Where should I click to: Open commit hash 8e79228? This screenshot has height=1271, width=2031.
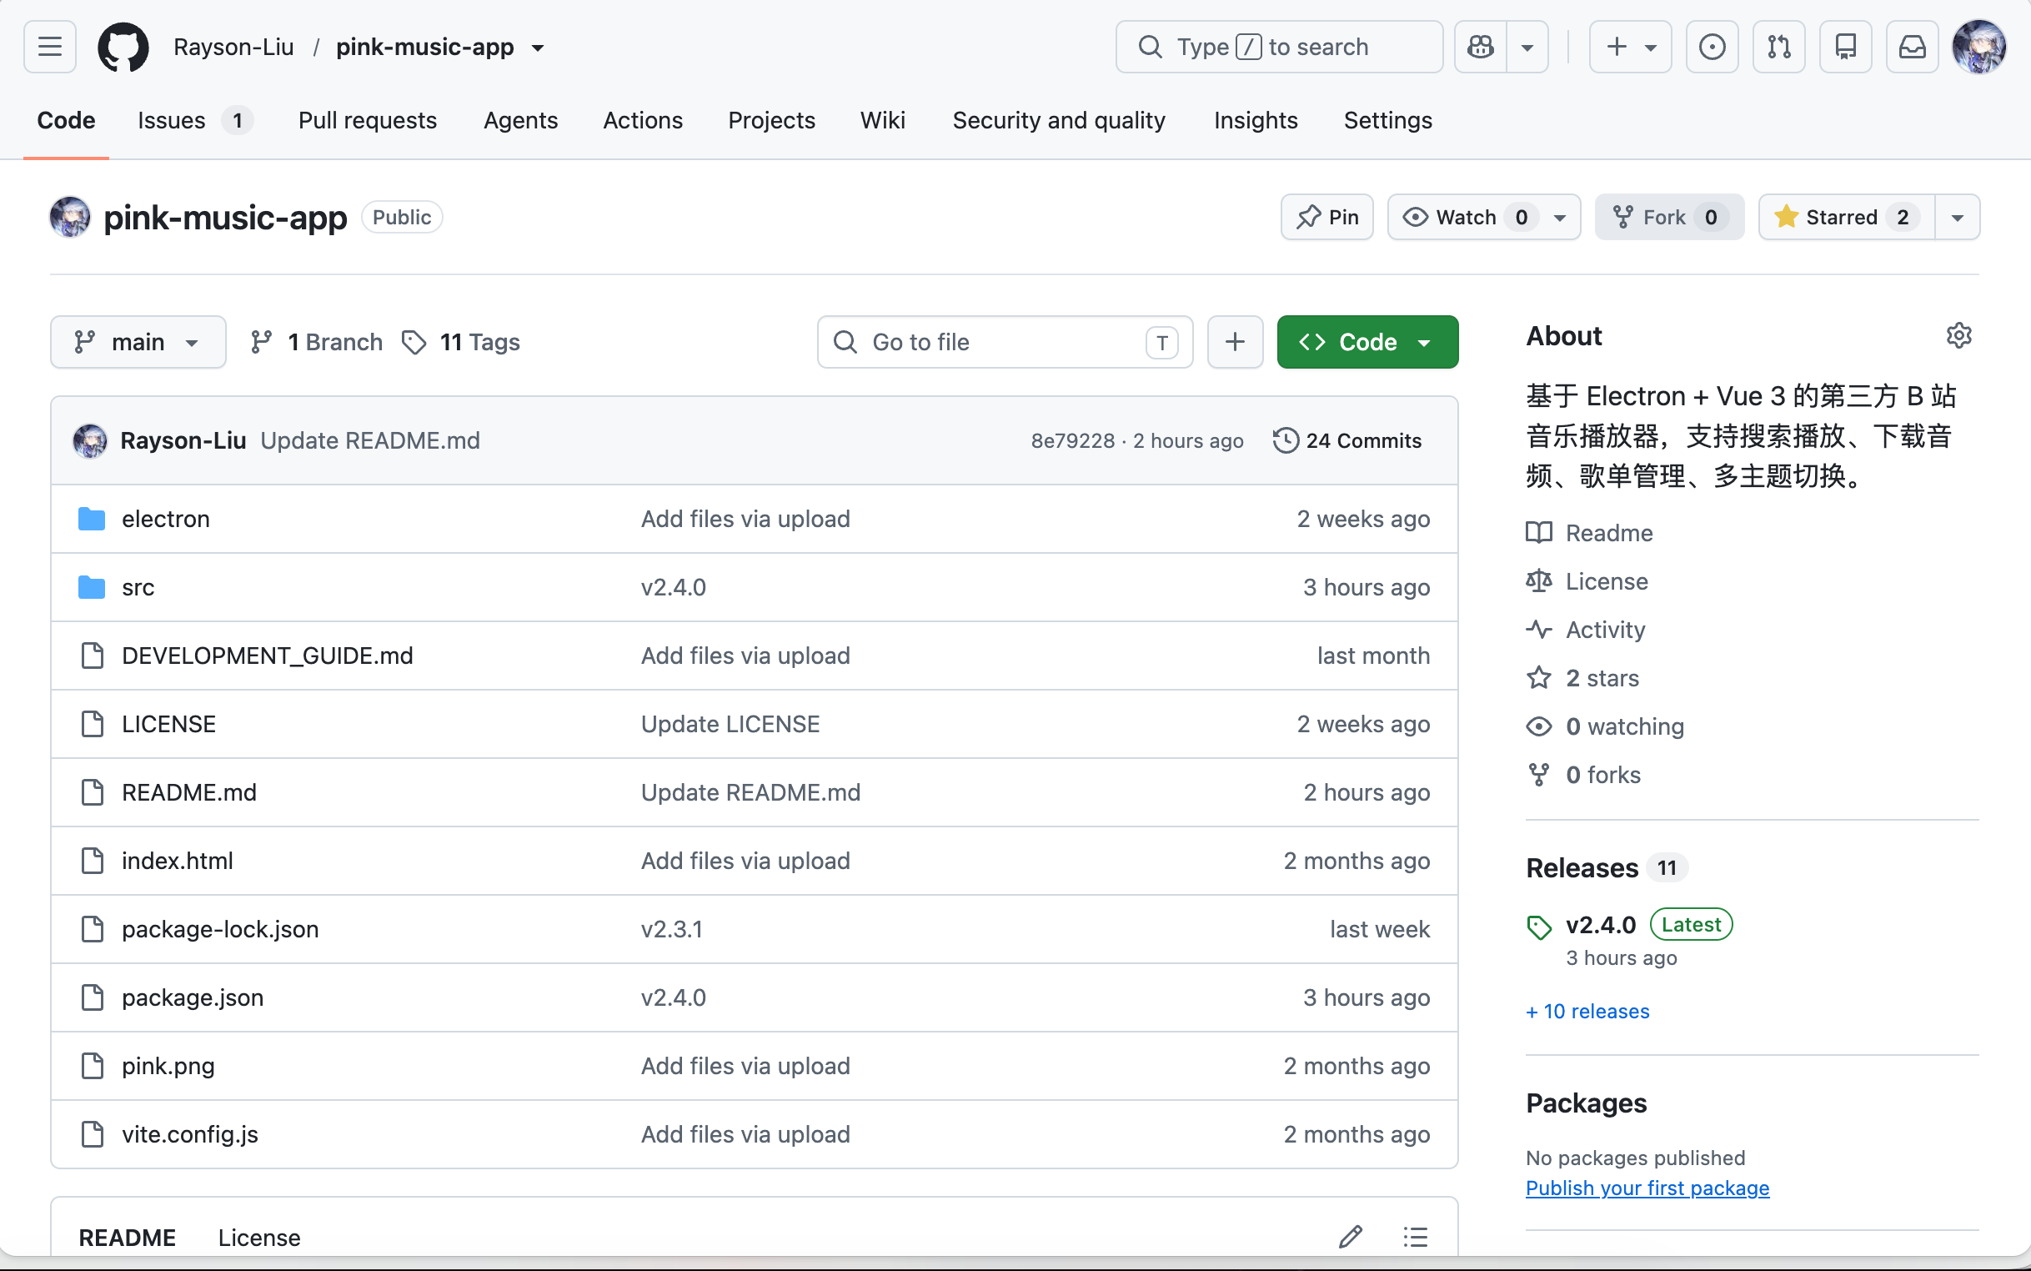[x=1073, y=440]
